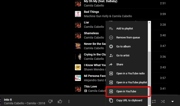180x106 pixels.
Task: Click This Love album thumbnail
Action: pyautogui.click(x=78, y=89)
